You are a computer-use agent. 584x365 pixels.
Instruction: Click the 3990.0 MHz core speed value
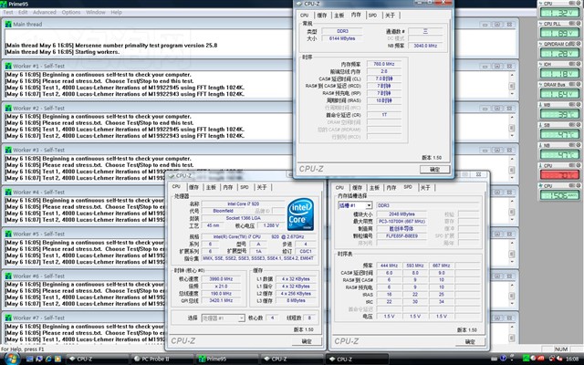(221, 279)
